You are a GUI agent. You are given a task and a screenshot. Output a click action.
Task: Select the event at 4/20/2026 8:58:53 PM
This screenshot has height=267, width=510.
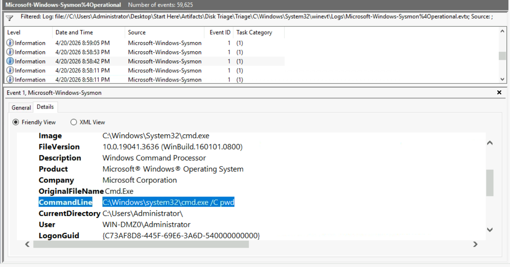[x=145, y=52]
